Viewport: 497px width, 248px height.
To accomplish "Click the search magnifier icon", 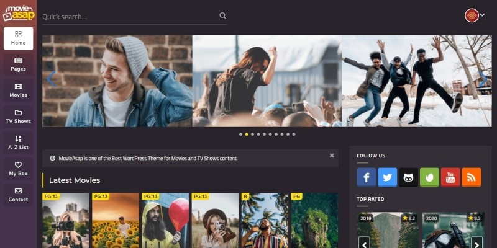I will tap(223, 16).
